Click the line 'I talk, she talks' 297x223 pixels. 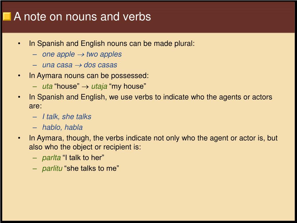[x=67, y=117]
